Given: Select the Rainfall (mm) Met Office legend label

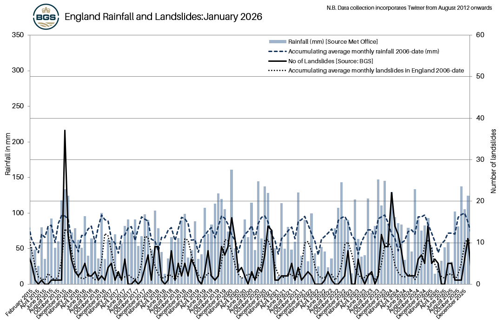Looking at the screenshot, I should (333, 42).
